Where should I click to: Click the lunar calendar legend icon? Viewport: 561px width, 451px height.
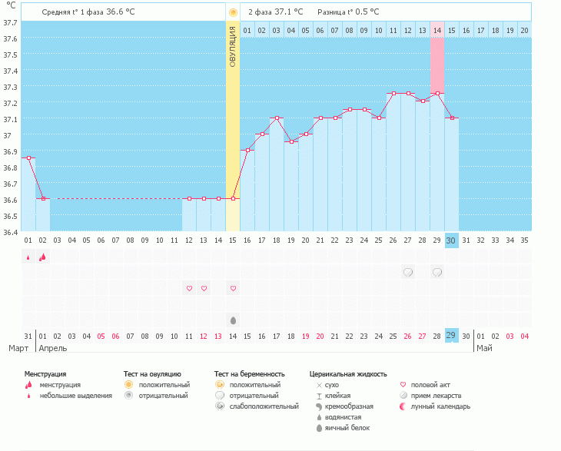pos(403,406)
